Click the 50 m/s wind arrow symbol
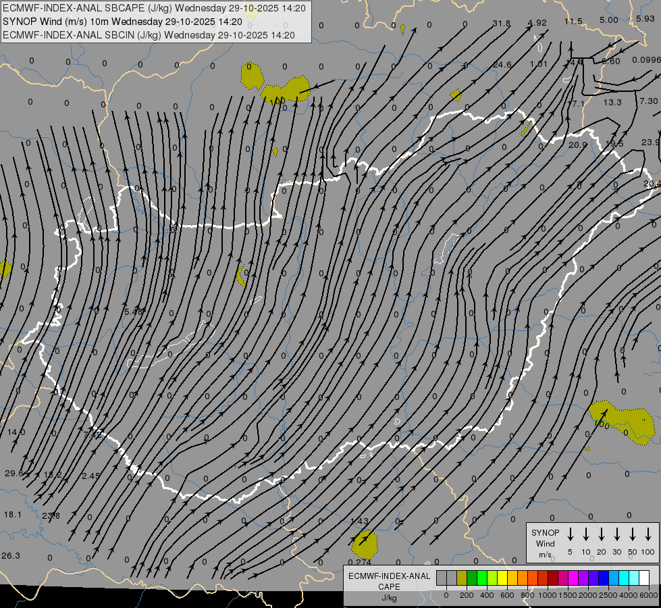This screenshot has height=608, width=661. coord(633,534)
